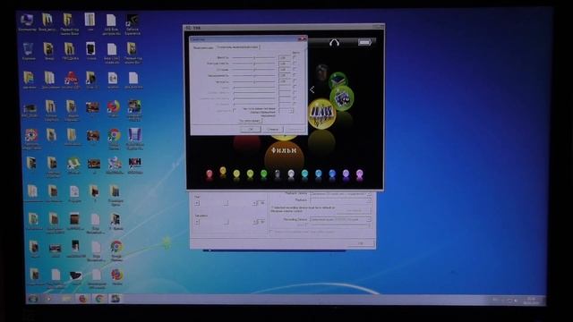This screenshot has height=322, width=573.
Task: Click the defaults button above OK
Action: (x=251, y=121)
